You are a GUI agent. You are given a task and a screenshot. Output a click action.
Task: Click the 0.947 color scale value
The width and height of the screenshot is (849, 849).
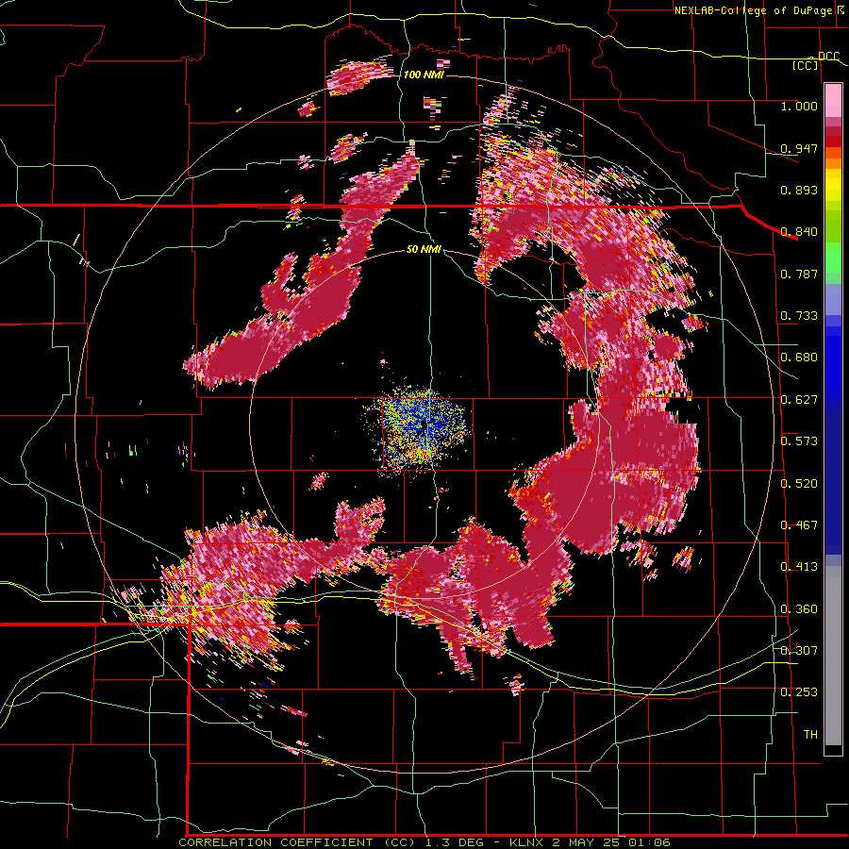click(x=799, y=148)
